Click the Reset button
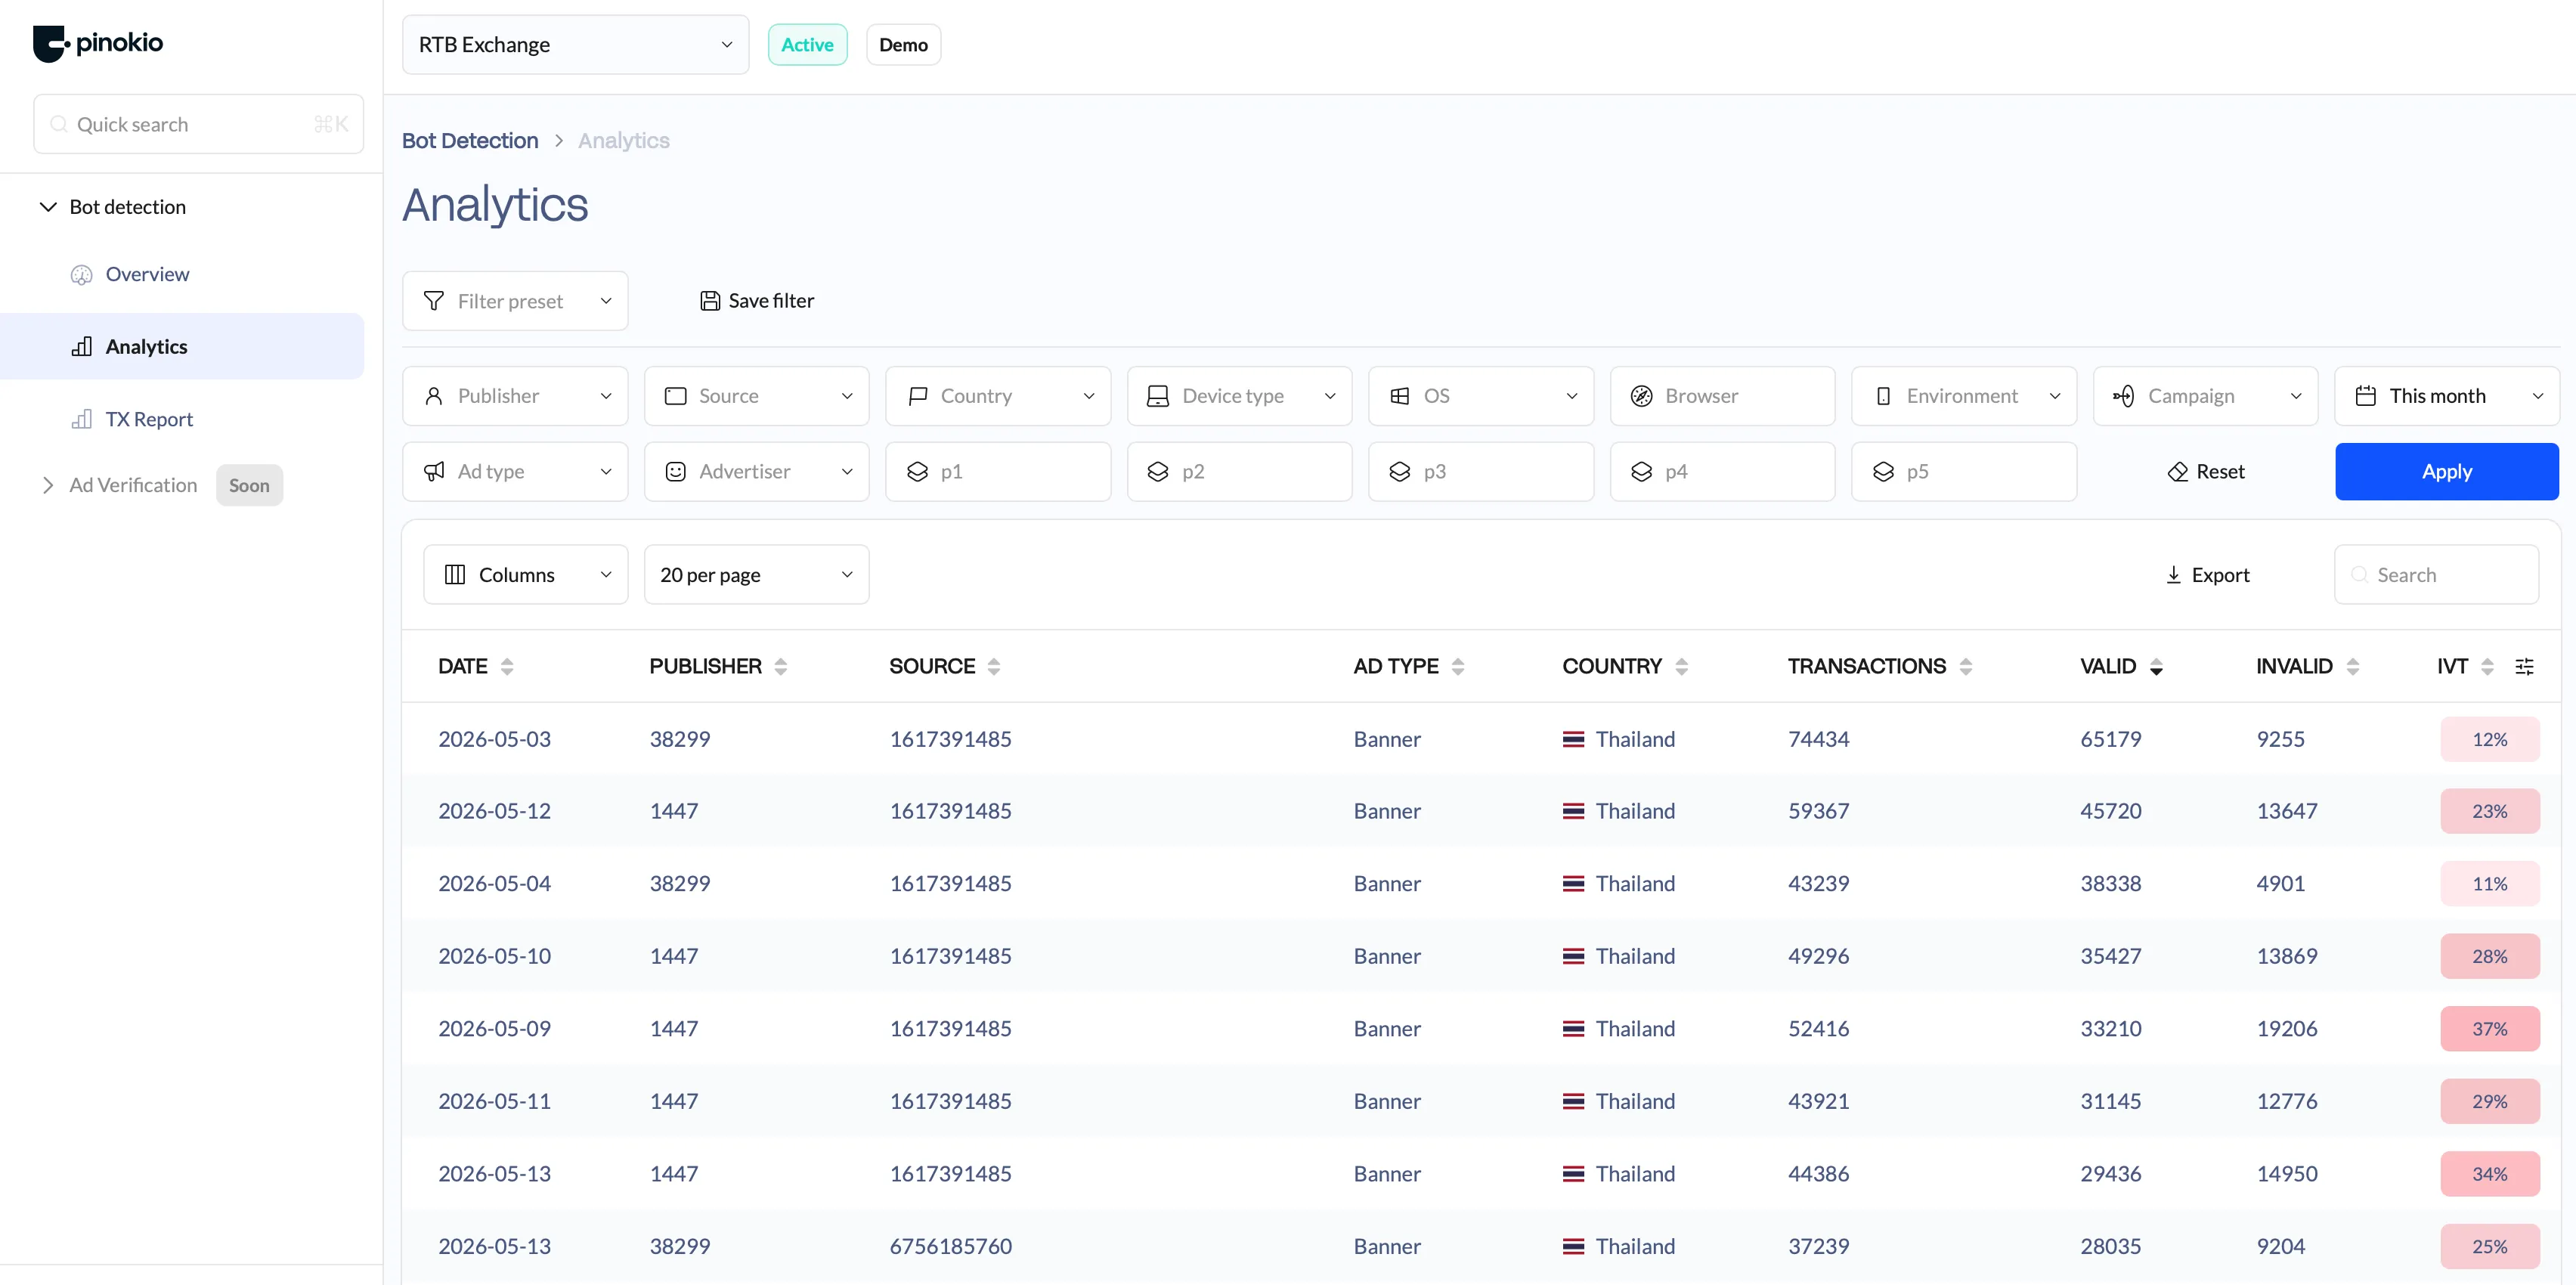The height and width of the screenshot is (1285, 2576). 2206,472
